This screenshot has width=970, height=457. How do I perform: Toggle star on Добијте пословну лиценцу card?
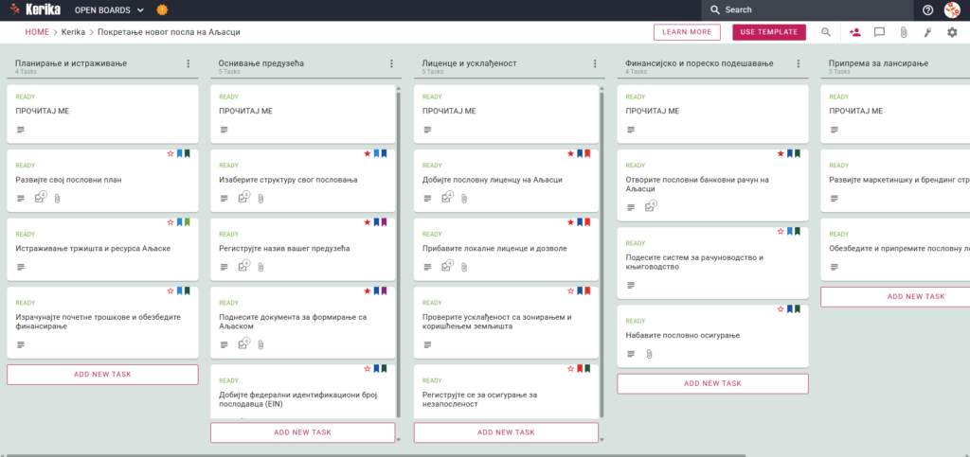[571, 153]
